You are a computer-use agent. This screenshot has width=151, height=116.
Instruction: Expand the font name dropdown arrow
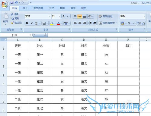pyautogui.click(x=50, y=16)
